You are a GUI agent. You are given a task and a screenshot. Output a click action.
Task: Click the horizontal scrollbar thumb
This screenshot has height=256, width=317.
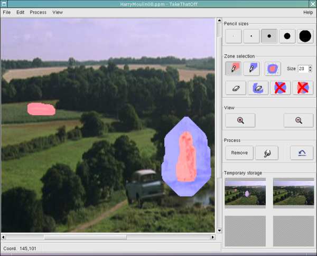point(85,237)
